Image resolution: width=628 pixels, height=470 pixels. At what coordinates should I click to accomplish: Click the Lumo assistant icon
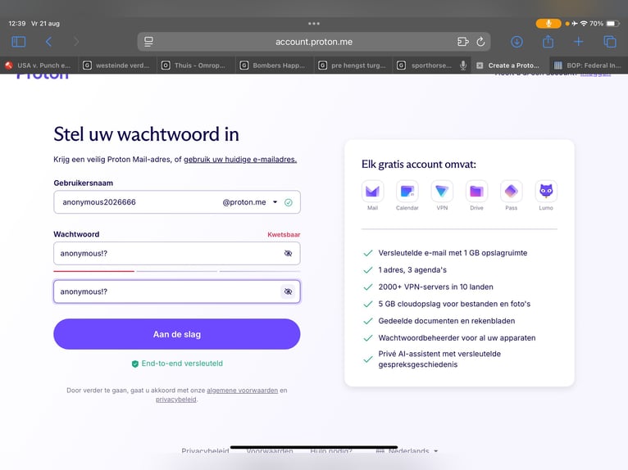click(546, 192)
